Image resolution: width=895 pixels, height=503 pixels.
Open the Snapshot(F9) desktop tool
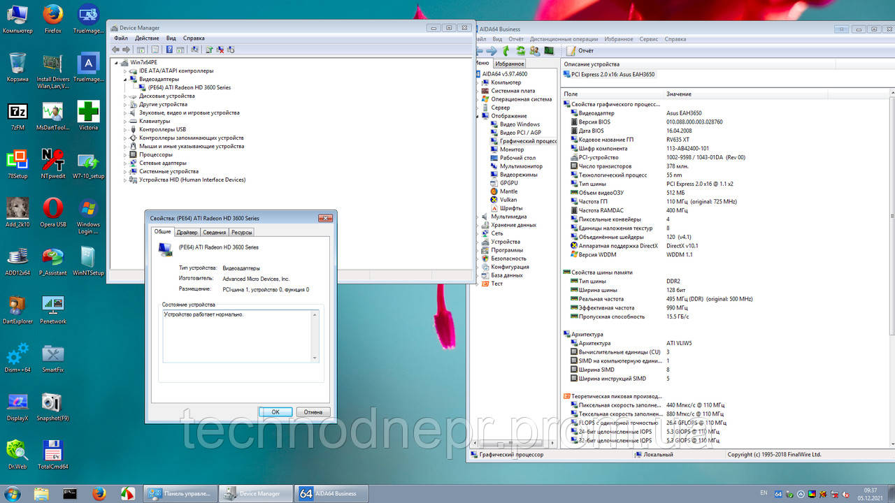52,406
